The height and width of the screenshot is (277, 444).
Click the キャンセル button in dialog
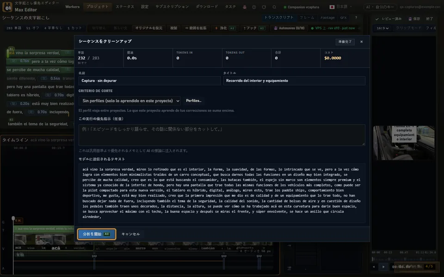pos(130,234)
